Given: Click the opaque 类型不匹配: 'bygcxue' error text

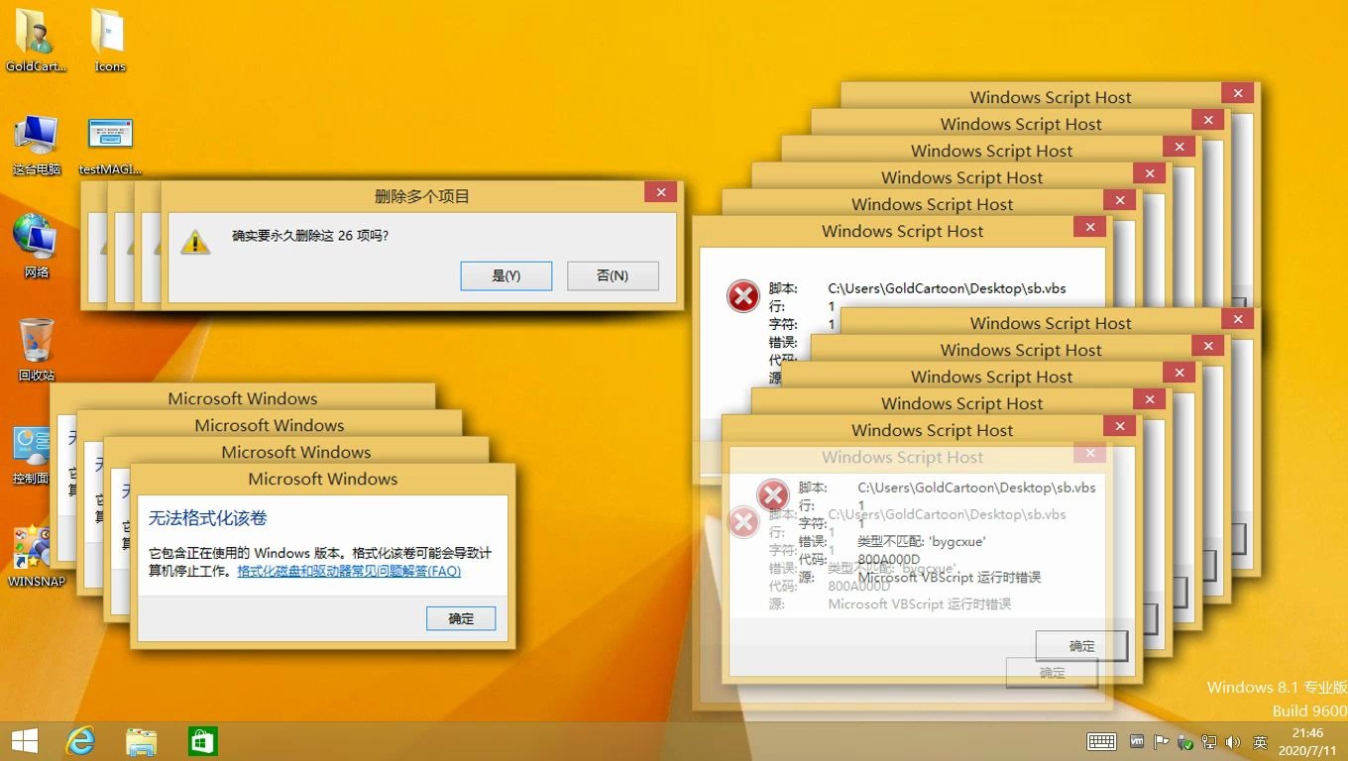Looking at the screenshot, I should (922, 541).
